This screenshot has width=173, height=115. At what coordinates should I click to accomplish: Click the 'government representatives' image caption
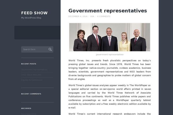point(110,54)
